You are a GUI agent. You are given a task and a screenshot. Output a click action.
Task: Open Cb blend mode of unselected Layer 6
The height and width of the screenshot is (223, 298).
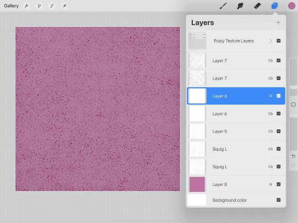coord(271,114)
